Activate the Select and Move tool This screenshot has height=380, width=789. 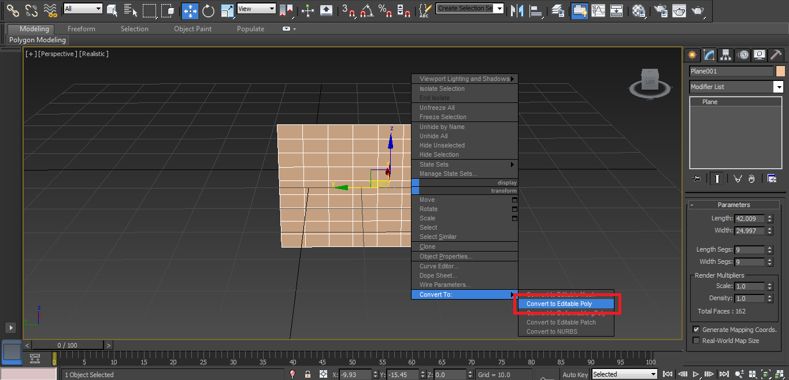[x=190, y=10]
